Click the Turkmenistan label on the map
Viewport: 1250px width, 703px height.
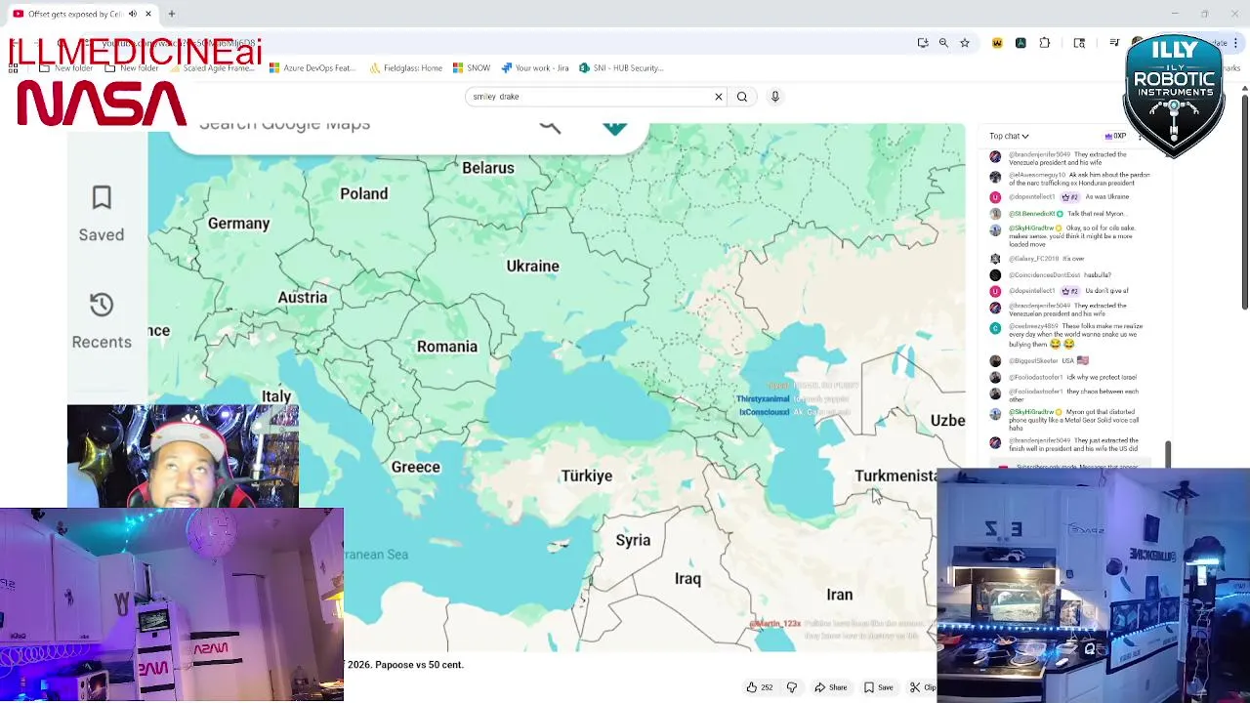tap(896, 476)
